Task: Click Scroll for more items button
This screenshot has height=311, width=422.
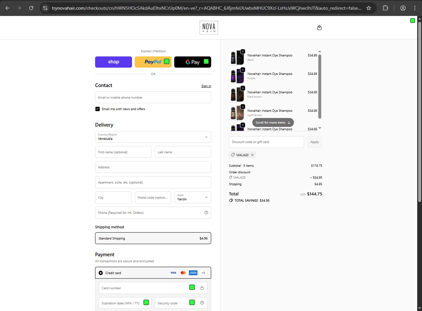Action: pos(273,122)
